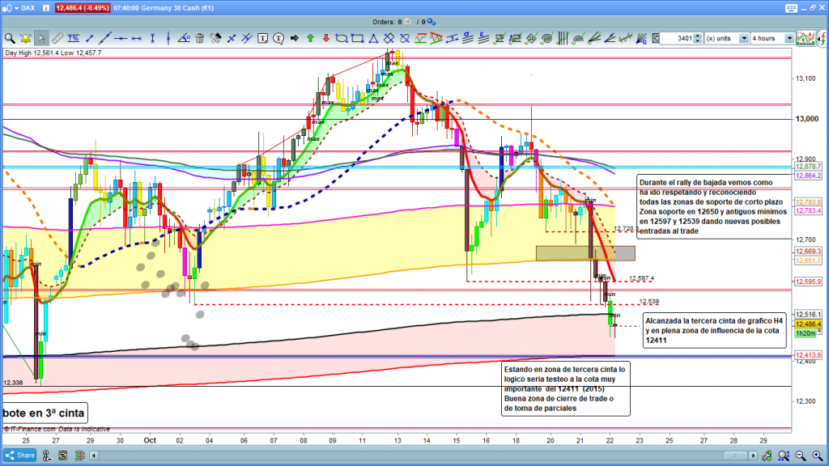
Task: Select the magnifying glass zoom tool
Action: pyautogui.click(x=10, y=38)
